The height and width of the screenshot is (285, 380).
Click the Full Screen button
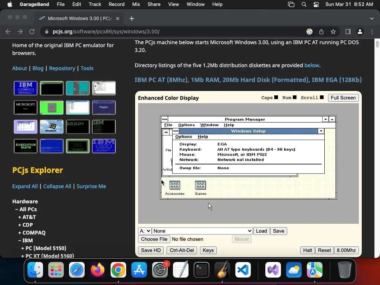(343, 98)
